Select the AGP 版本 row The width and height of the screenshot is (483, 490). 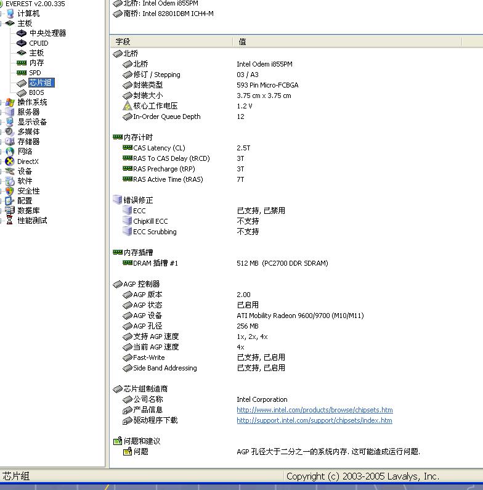click(x=187, y=295)
